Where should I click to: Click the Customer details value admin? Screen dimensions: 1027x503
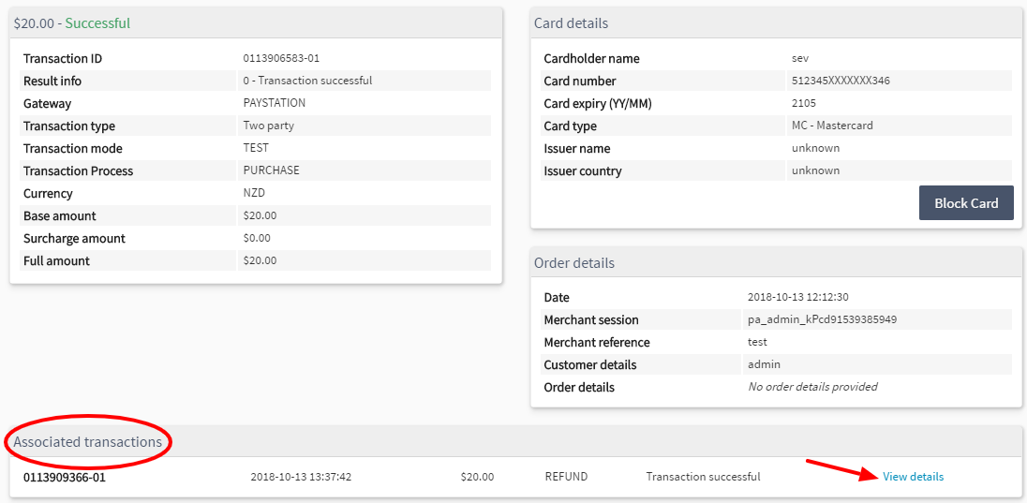point(764,364)
